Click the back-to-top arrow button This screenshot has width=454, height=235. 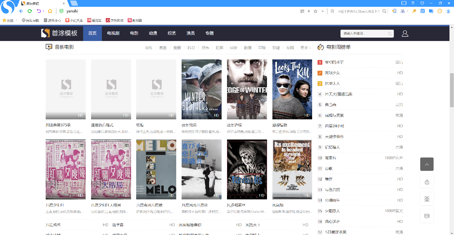point(427,164)
